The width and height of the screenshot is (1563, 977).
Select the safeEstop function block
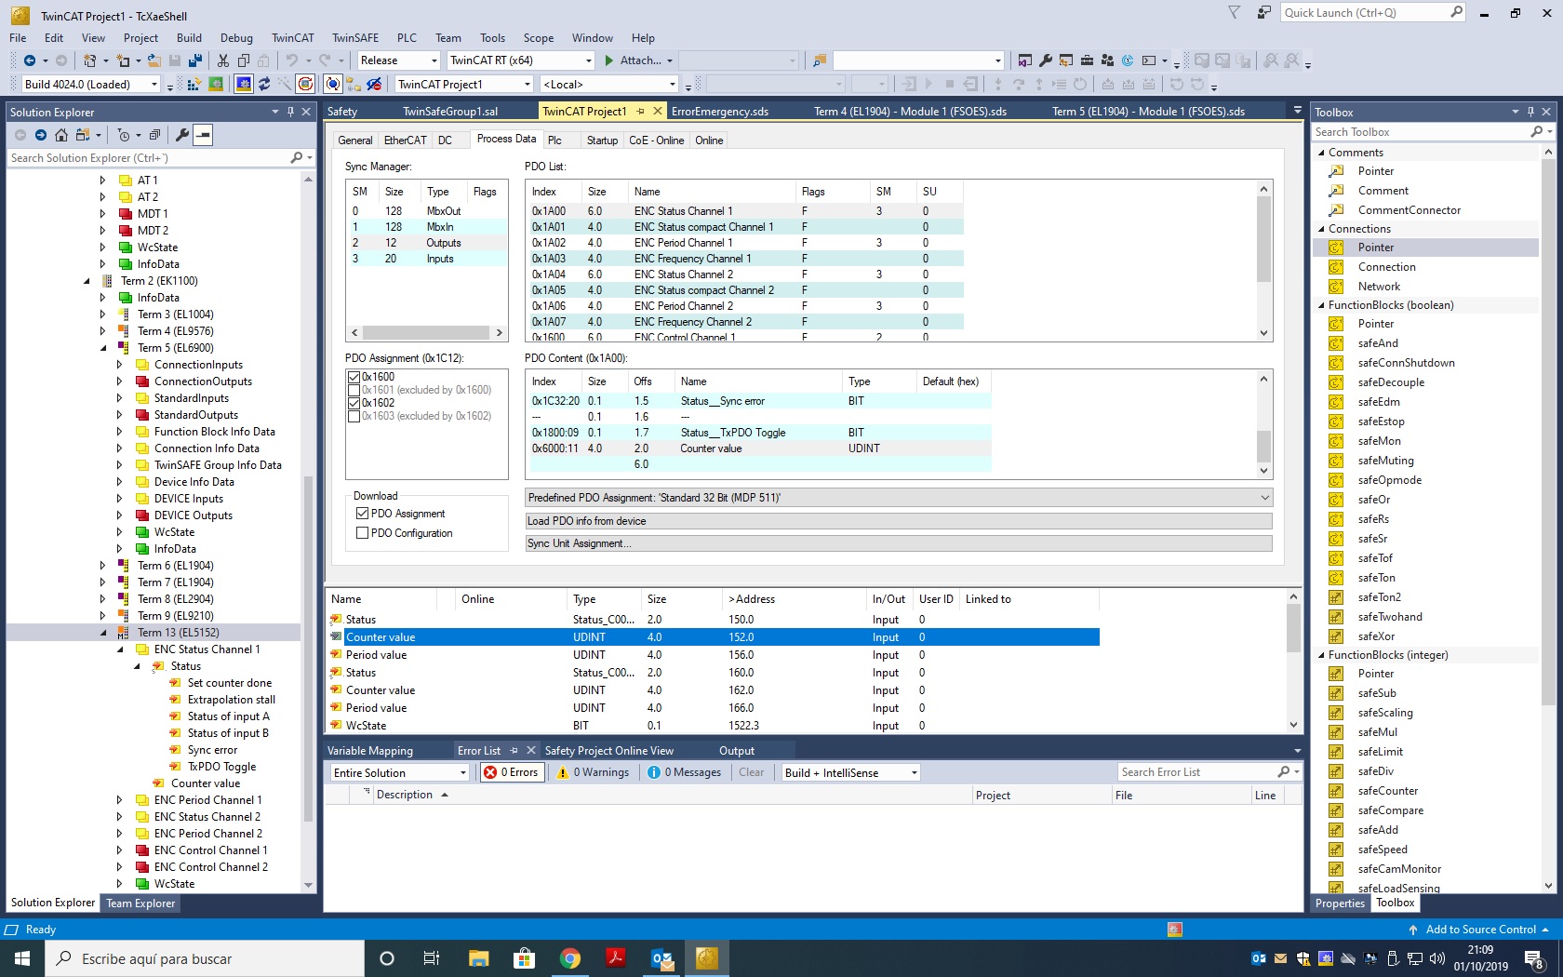point(1381,422)
